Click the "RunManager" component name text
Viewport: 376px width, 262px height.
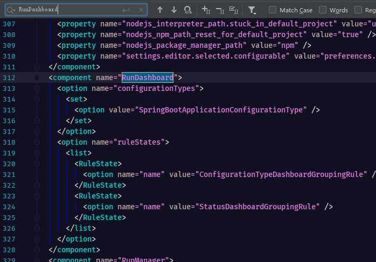pyautogui.click(x=143, y=259)
